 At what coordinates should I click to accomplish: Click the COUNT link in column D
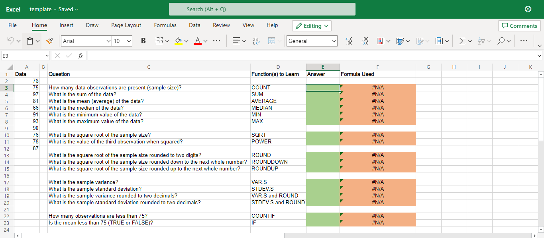click(261, 87)
